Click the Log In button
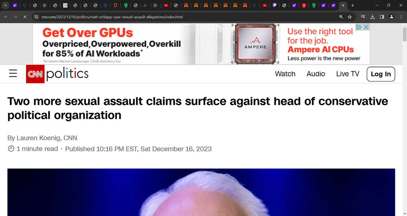Screen dimensions: 407x216 (x=381, y=74)
